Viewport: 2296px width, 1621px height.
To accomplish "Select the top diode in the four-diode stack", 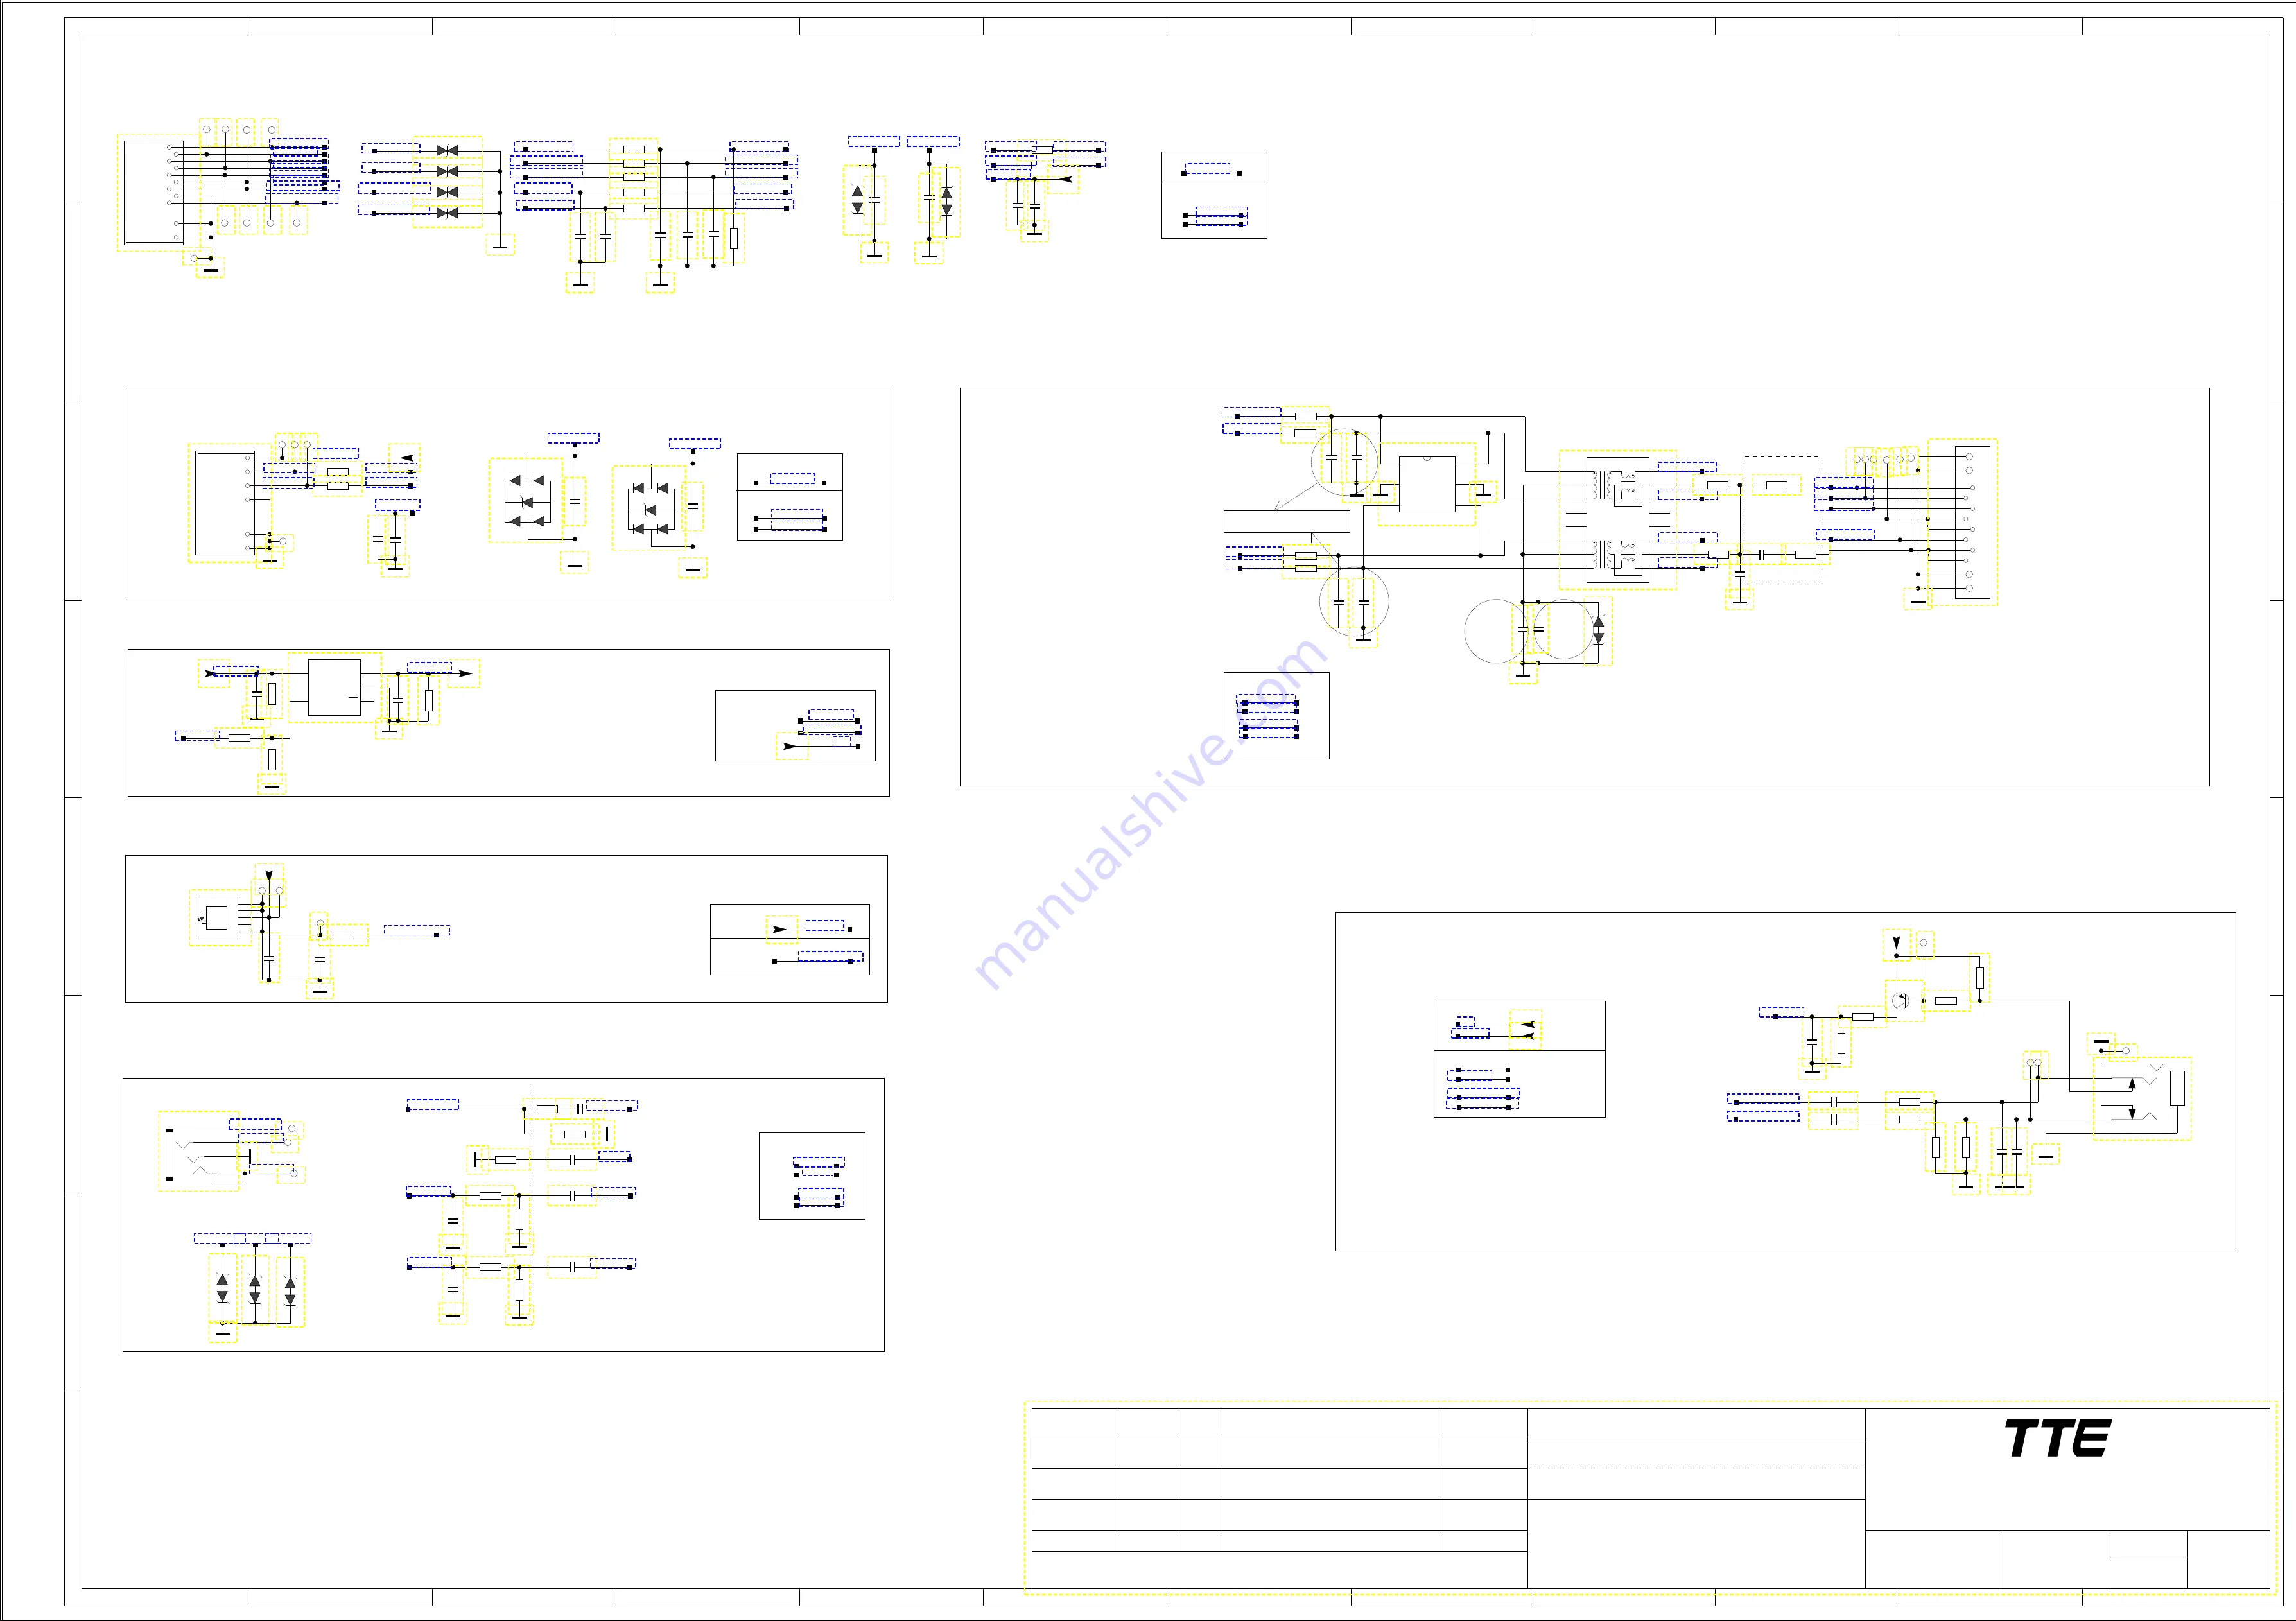I will (447, 150).
